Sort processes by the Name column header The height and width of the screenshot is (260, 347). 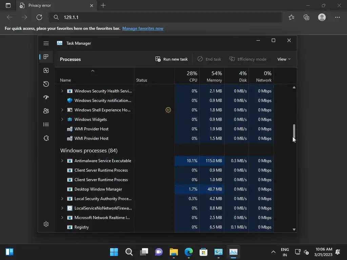(x=95, y=76)
